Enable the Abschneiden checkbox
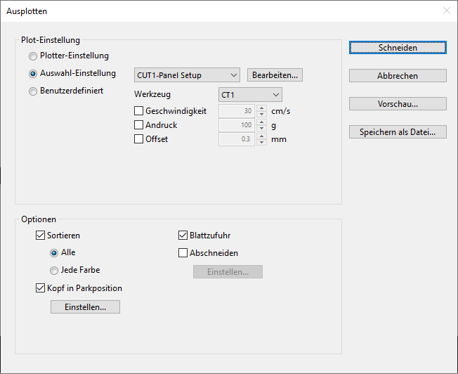The width and height of the screenshot is (458, 374). coord(183,253)
